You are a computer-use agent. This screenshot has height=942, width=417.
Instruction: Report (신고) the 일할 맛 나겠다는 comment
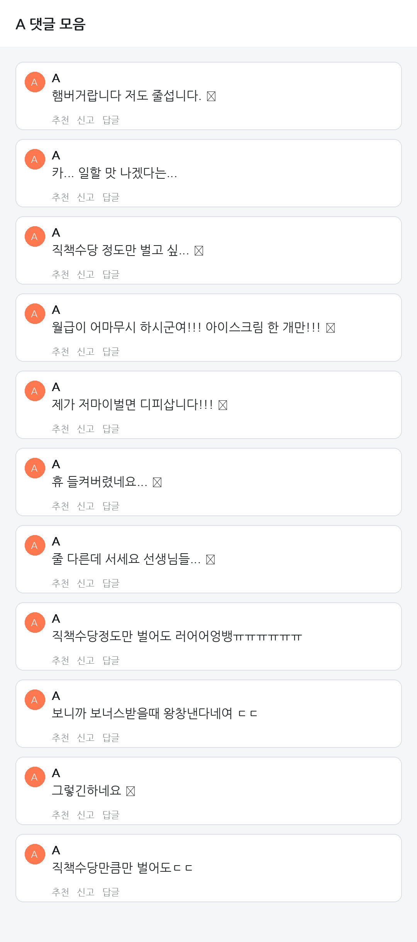(x=86, y=197)
